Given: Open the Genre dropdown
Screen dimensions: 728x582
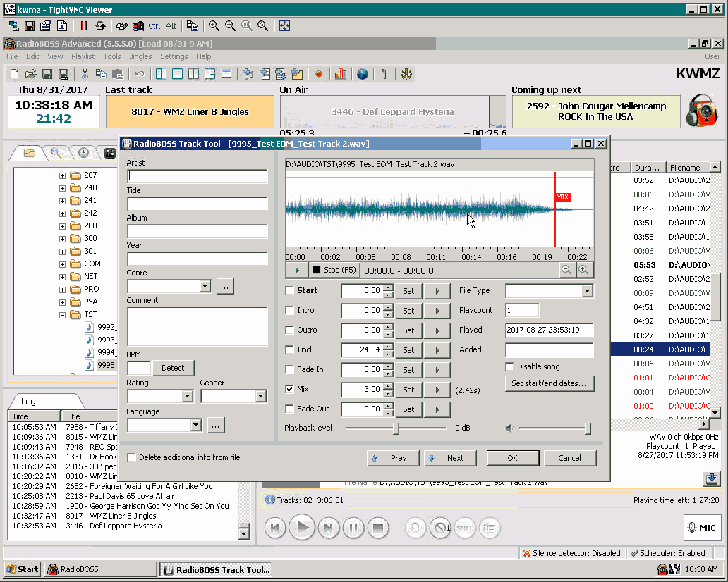Looking at the screenshot, I should [x=205, y=287].
